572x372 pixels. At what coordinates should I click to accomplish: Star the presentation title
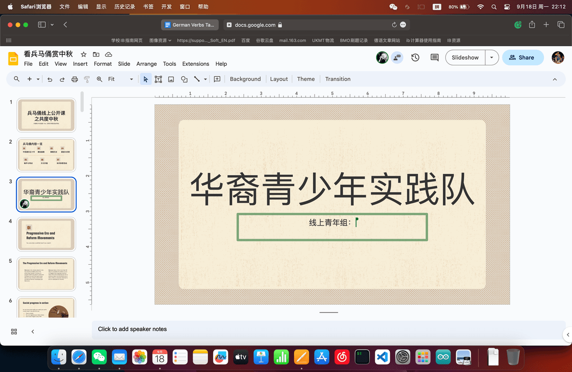[83, 54]
